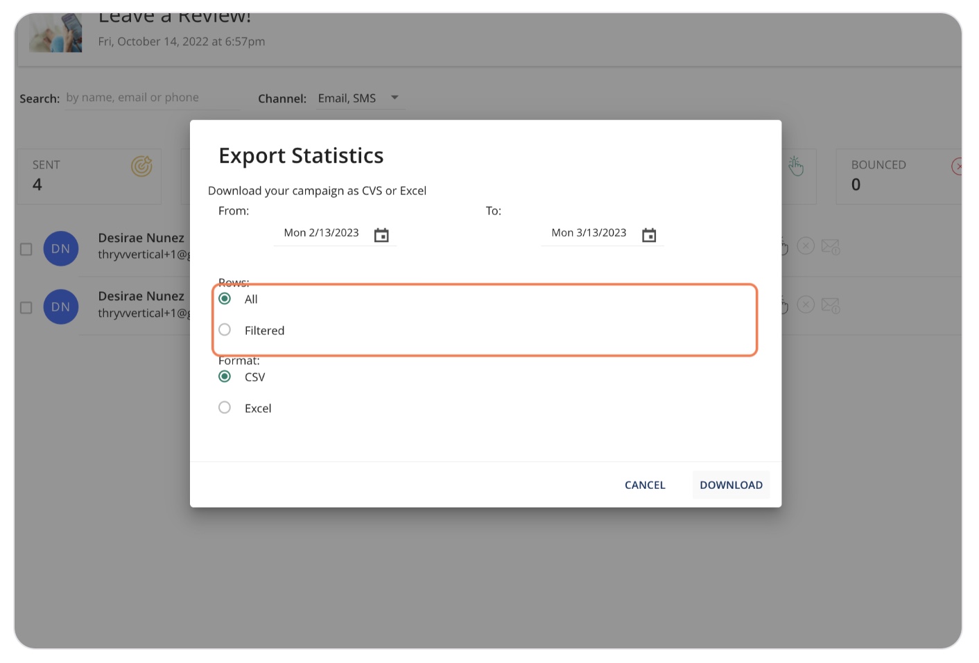Expand the Channel Email, SMS dropdown
The width and height of the screenshot is (979, 663).
pos(360,98)
